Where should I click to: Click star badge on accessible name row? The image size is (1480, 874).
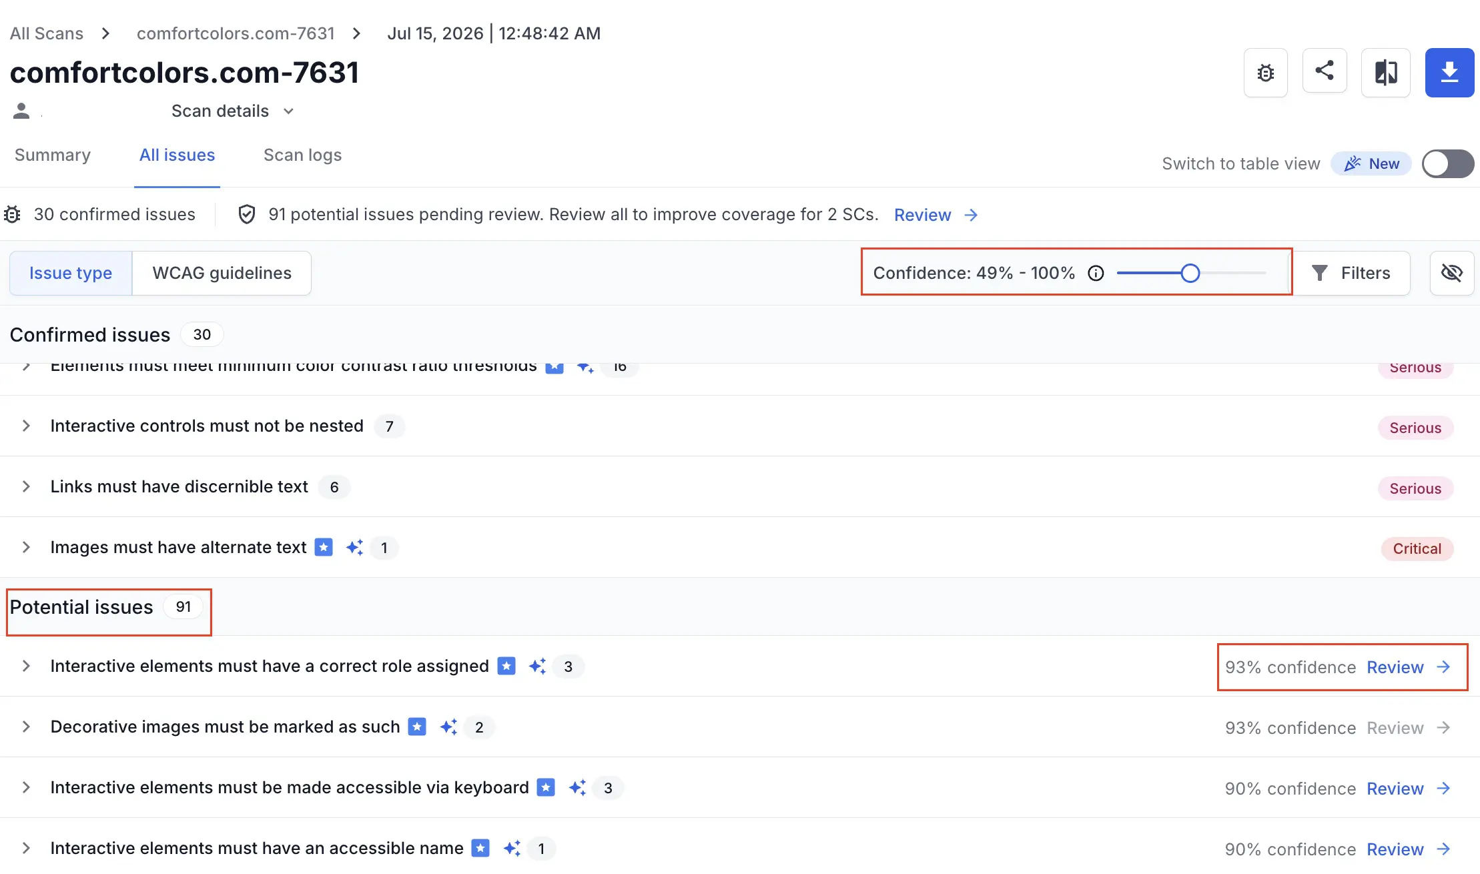(480, 848)
